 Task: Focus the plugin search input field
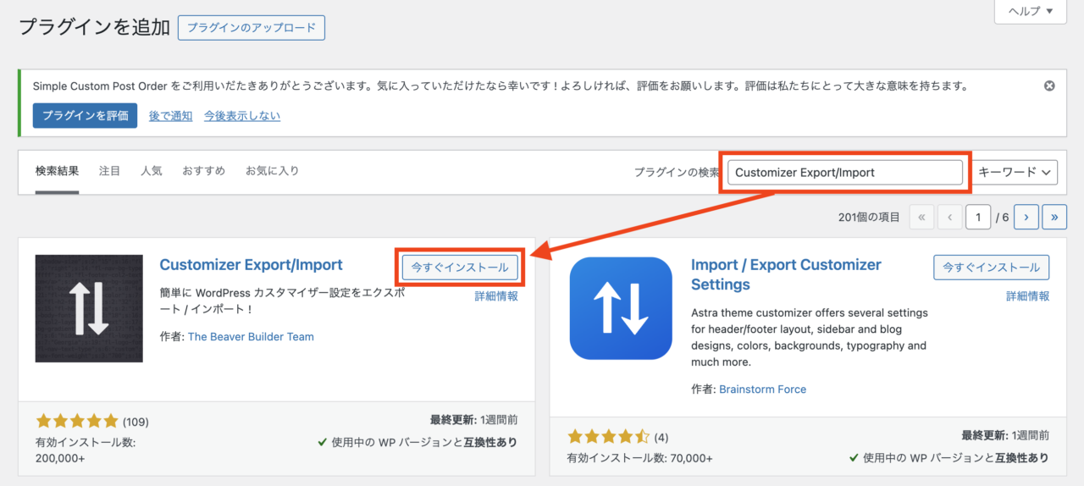tap(845, 172)
